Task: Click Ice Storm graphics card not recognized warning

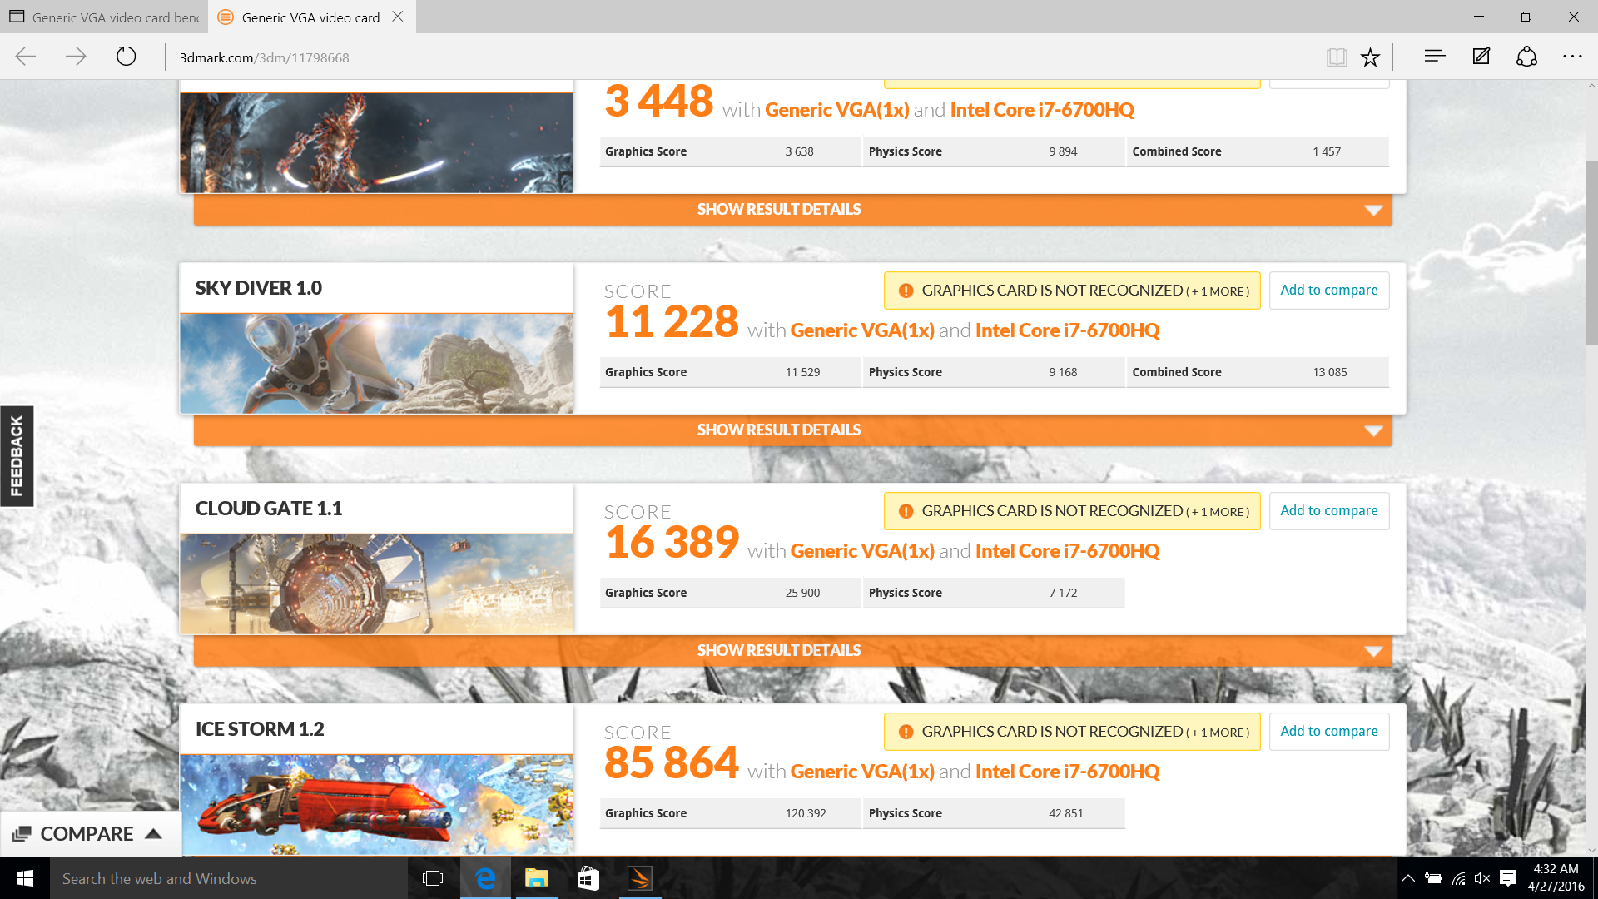Action: 1072,732
